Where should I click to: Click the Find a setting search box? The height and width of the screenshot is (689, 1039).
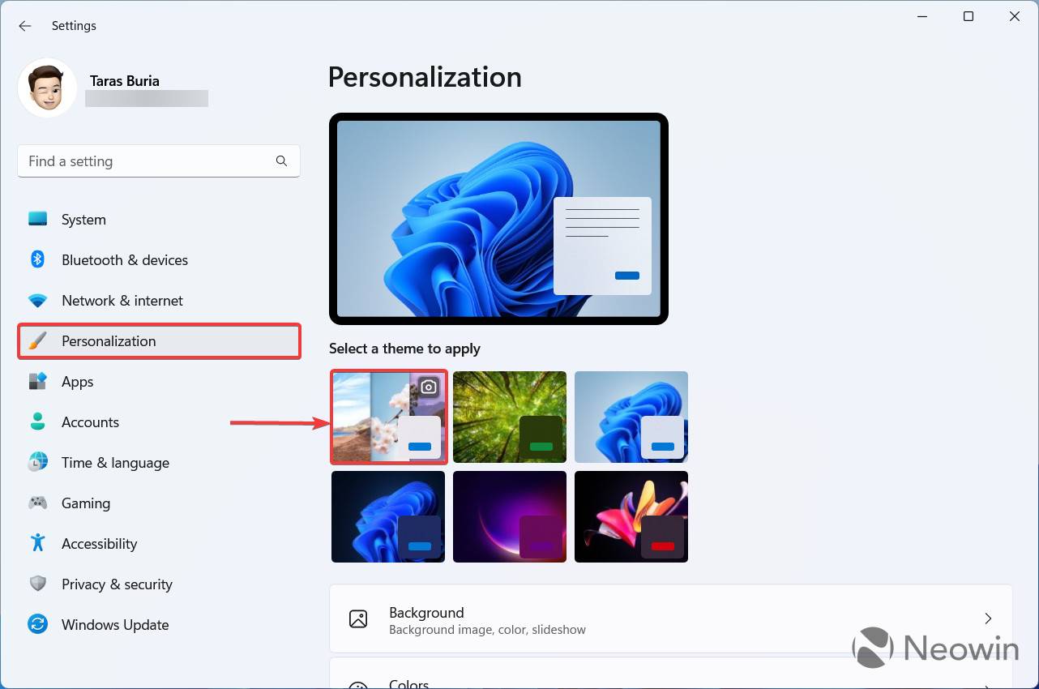[146, 160]
